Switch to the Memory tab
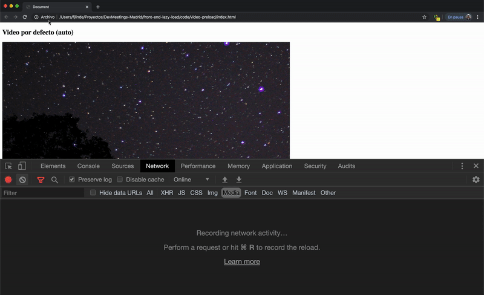 238,166
